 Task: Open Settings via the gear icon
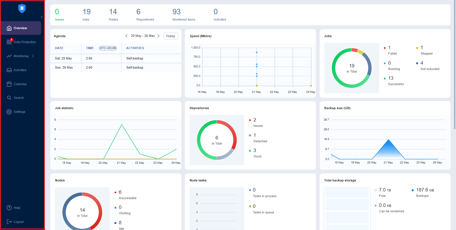click(9, 112)
